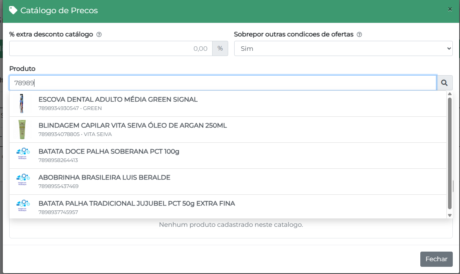Click the Produto search input field
Viewport: 460px width, 274px height.
pyautogui.click(x=223, y=83)
